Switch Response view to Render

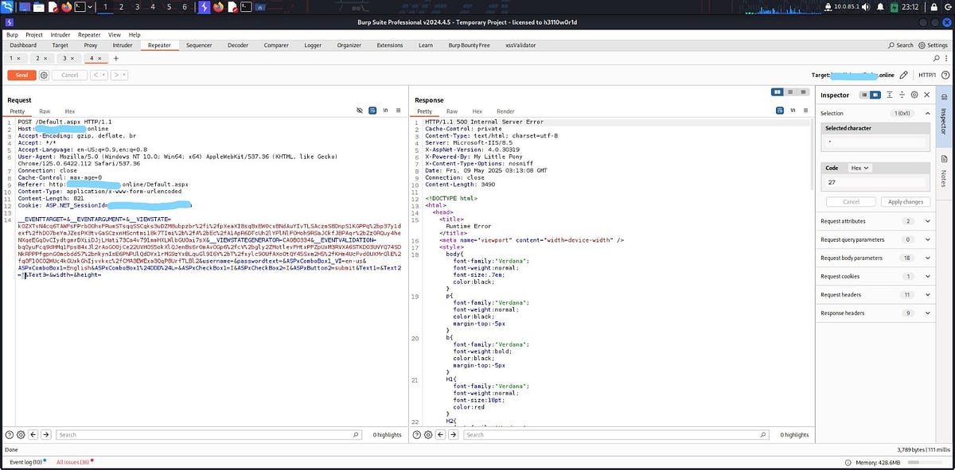[505, 111]
